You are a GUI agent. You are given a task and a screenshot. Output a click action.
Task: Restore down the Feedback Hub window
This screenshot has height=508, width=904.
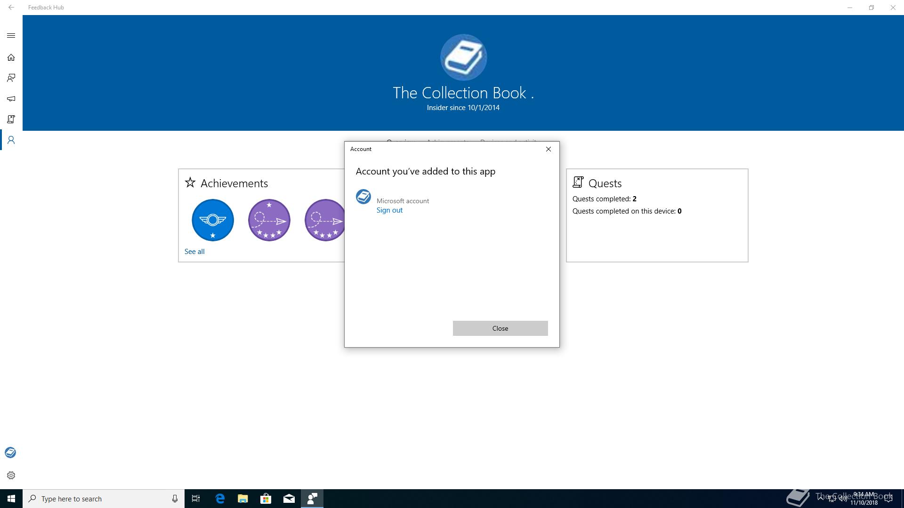pos(872,8)
